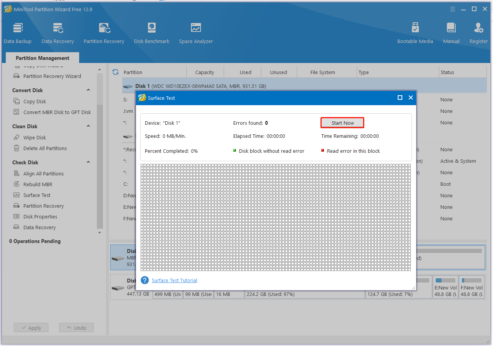493x347 pixels.
Task: Sort by the Capacity column header
Action: point(204,72)
